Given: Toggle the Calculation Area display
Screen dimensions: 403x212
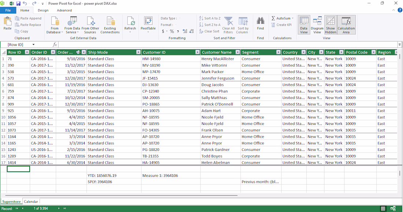Looking at the screenshot, I should pos(346,25).
